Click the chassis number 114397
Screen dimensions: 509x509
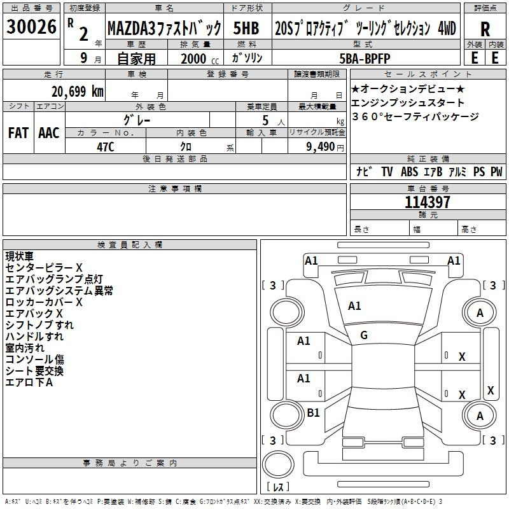click(x=427, y=202)
